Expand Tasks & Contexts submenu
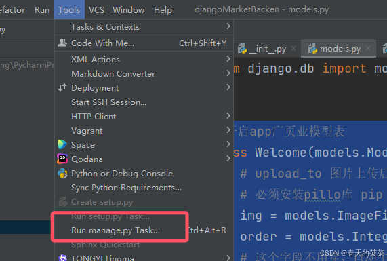This screenshot has height=261, width=387. click(144, 27)
